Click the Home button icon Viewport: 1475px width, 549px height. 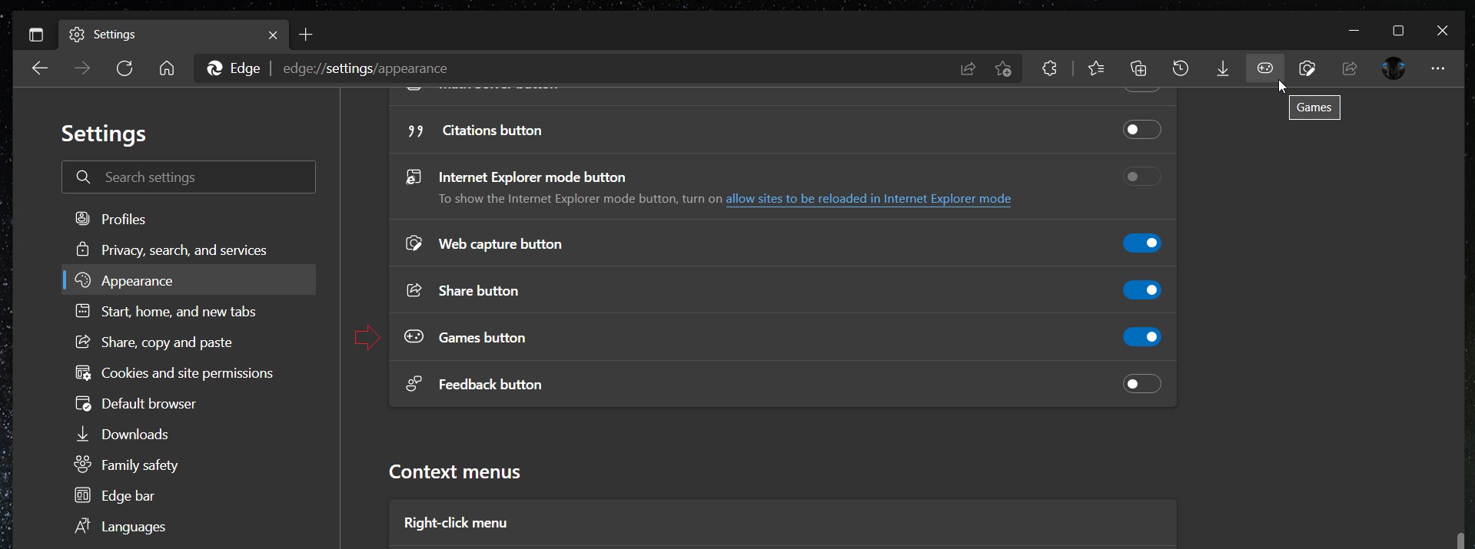pos(167,68)
